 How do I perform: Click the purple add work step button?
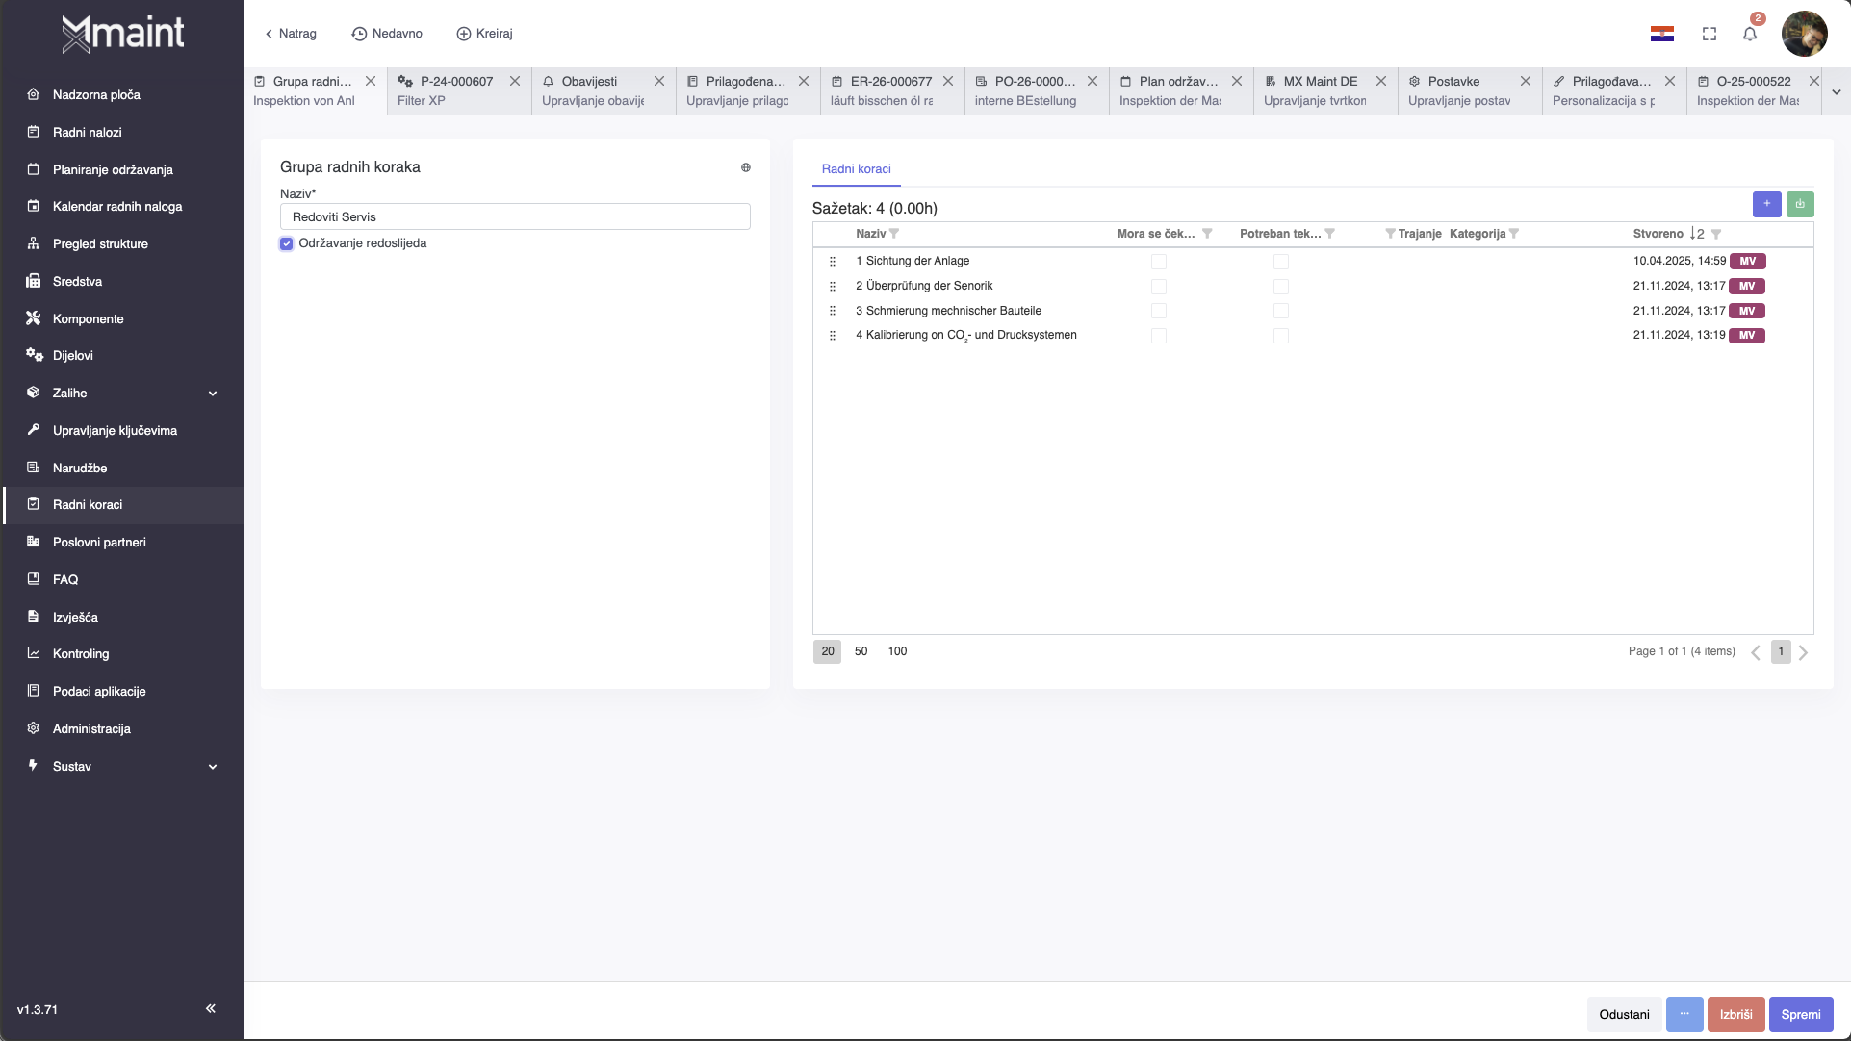point(1766,204)
